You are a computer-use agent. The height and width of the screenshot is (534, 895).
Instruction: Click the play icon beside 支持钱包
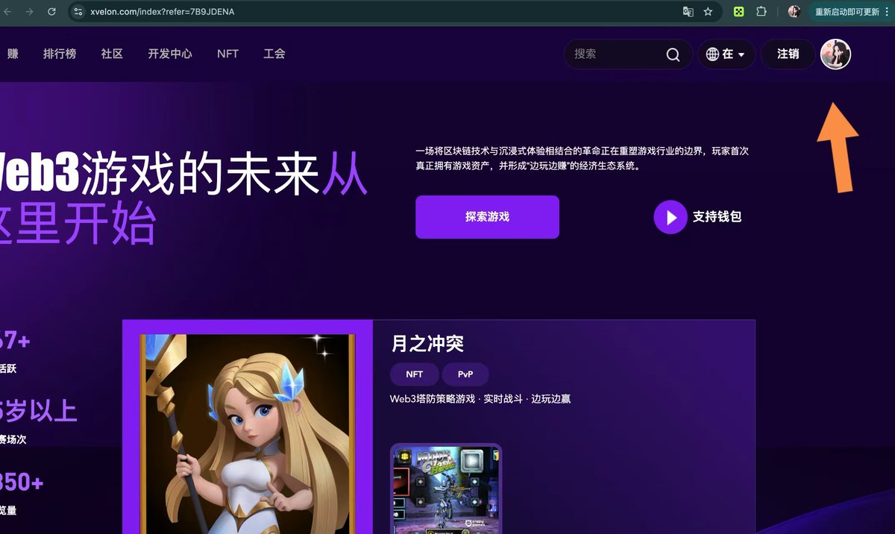671,217
